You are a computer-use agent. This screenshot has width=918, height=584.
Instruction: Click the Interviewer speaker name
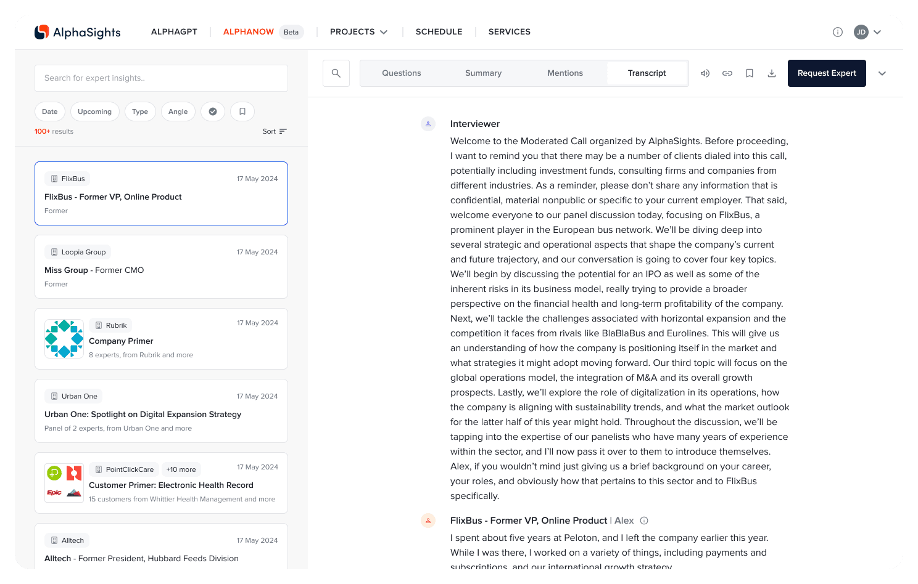475,124
